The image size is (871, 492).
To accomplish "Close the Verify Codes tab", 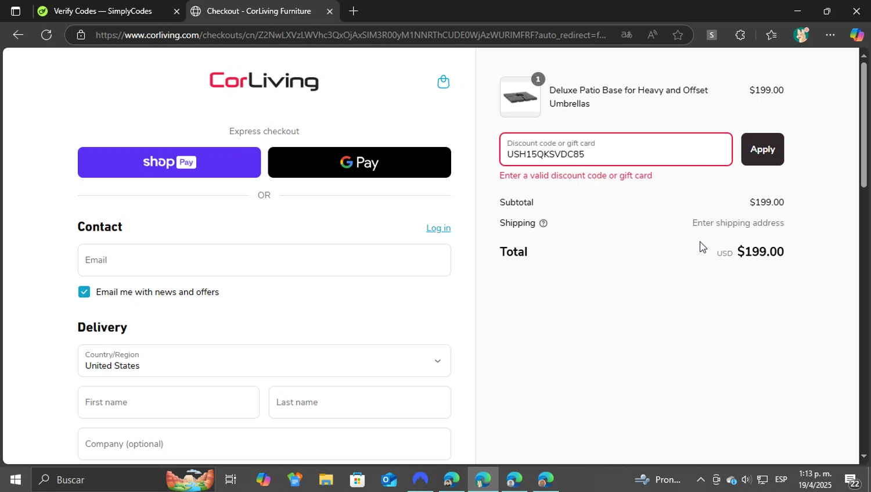I will point(177,11).
